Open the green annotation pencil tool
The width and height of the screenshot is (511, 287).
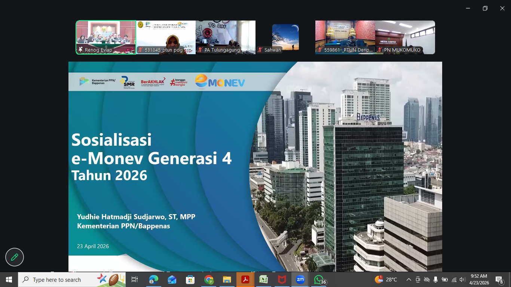pos(14,257)
